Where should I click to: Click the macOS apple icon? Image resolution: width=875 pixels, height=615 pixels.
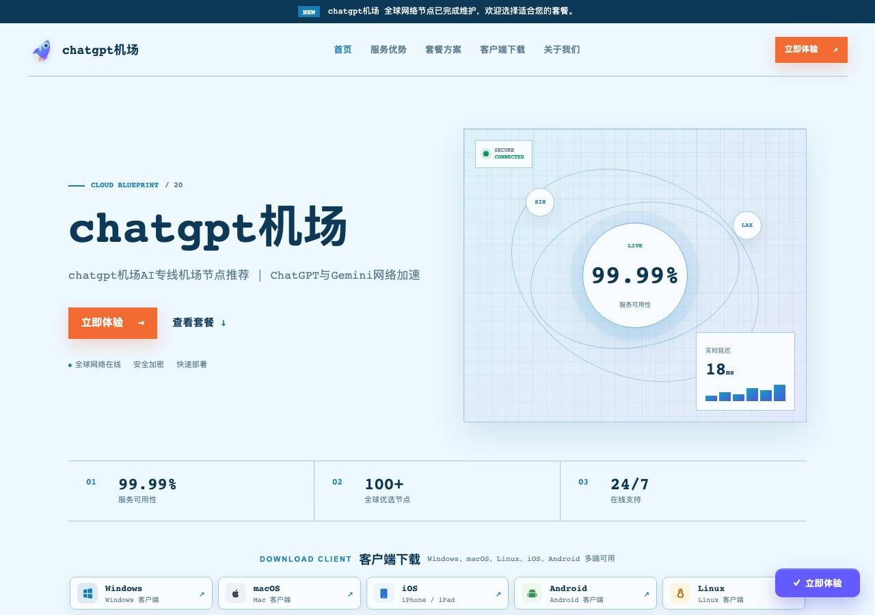(x=236, y=593)
